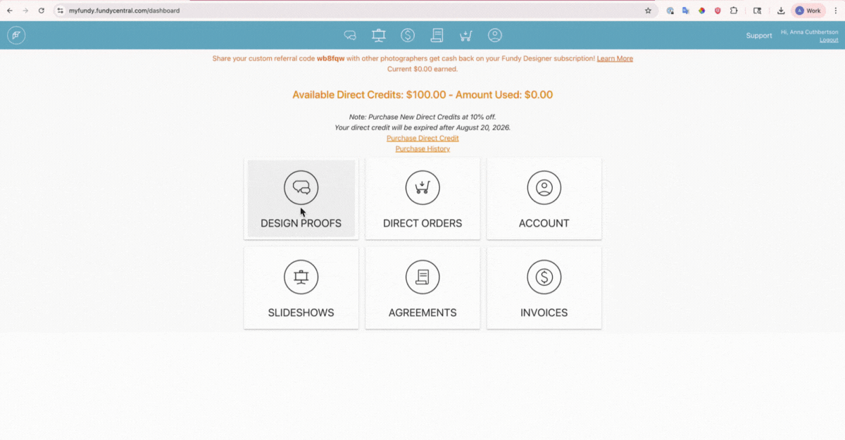Open the Account tile
The width and height of the screenshot is (845, 440).
pos(544,199)
